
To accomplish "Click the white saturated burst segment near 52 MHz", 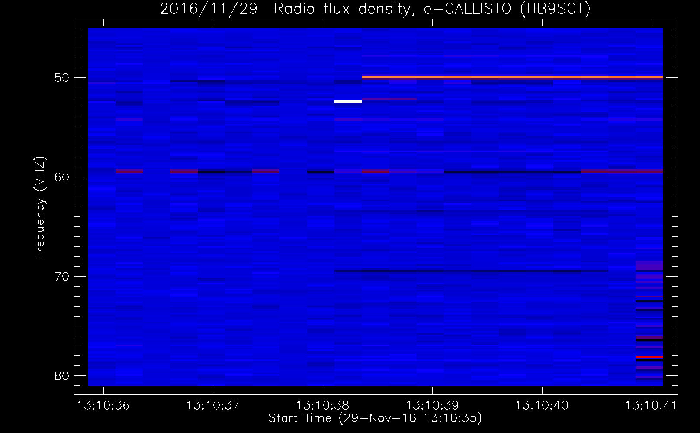I will point(348,102).
